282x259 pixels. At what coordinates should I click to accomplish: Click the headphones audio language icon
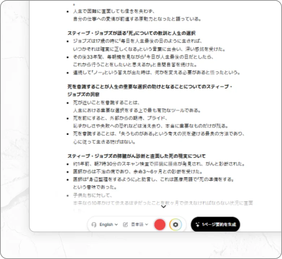(x=94, y=224)
